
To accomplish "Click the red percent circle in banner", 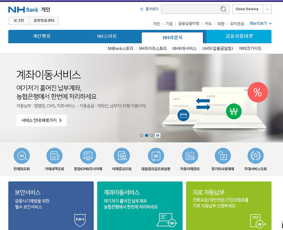I will (257, 92).
